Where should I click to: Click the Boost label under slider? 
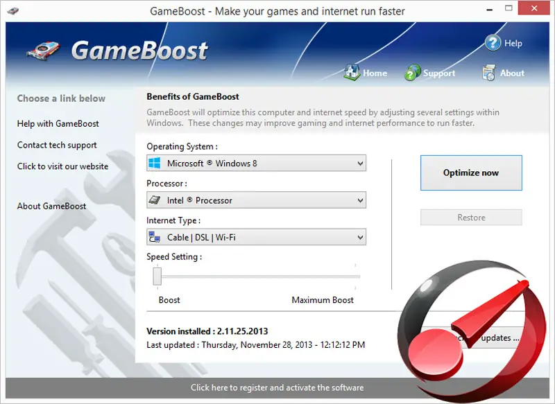[169, 300]
